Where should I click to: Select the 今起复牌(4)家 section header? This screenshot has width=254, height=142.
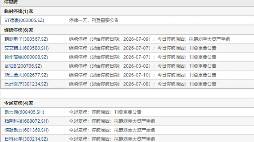coord(19,103)
